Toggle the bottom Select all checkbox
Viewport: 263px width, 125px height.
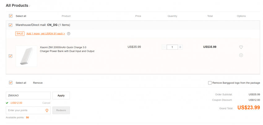pyautogui.click(x=11, y=83)
